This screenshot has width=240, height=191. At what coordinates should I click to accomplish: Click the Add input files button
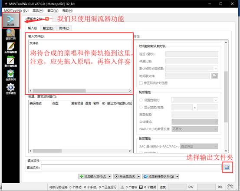coord(93,177)
